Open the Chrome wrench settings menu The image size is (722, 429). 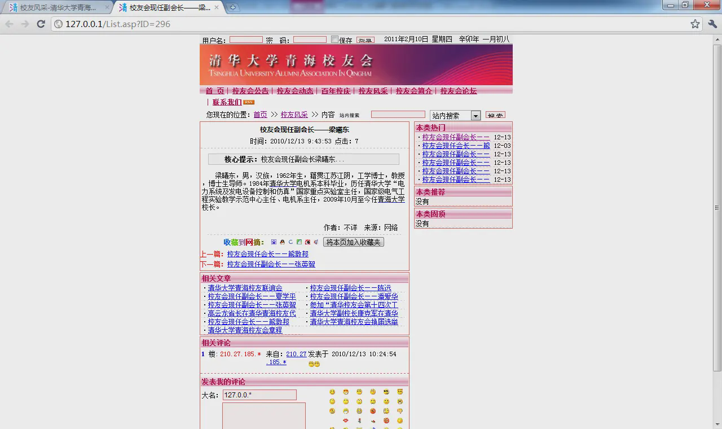pyautogui.click(x=712, y=24)
